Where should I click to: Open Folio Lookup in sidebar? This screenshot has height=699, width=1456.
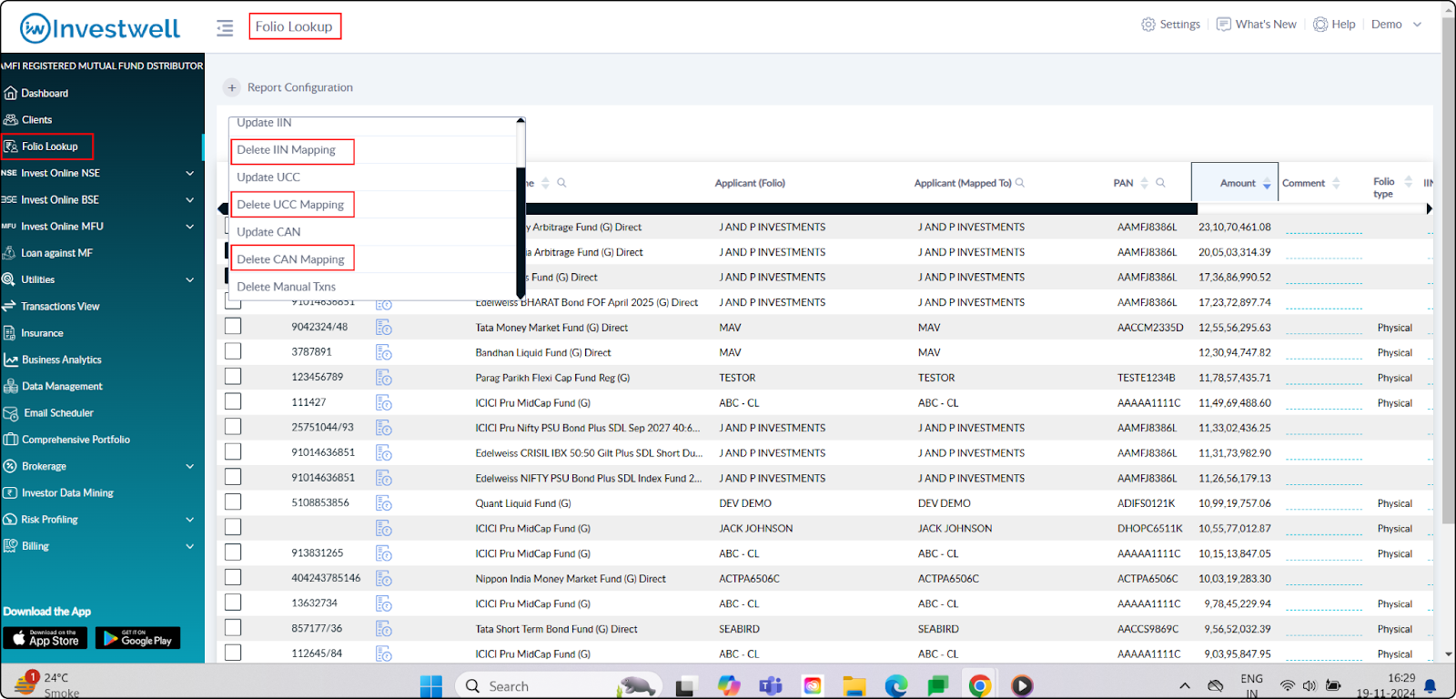pyautogui.click(x=49, y=147)
